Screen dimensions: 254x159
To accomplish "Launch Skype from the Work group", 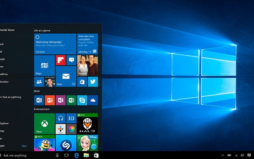I will 82,100.
